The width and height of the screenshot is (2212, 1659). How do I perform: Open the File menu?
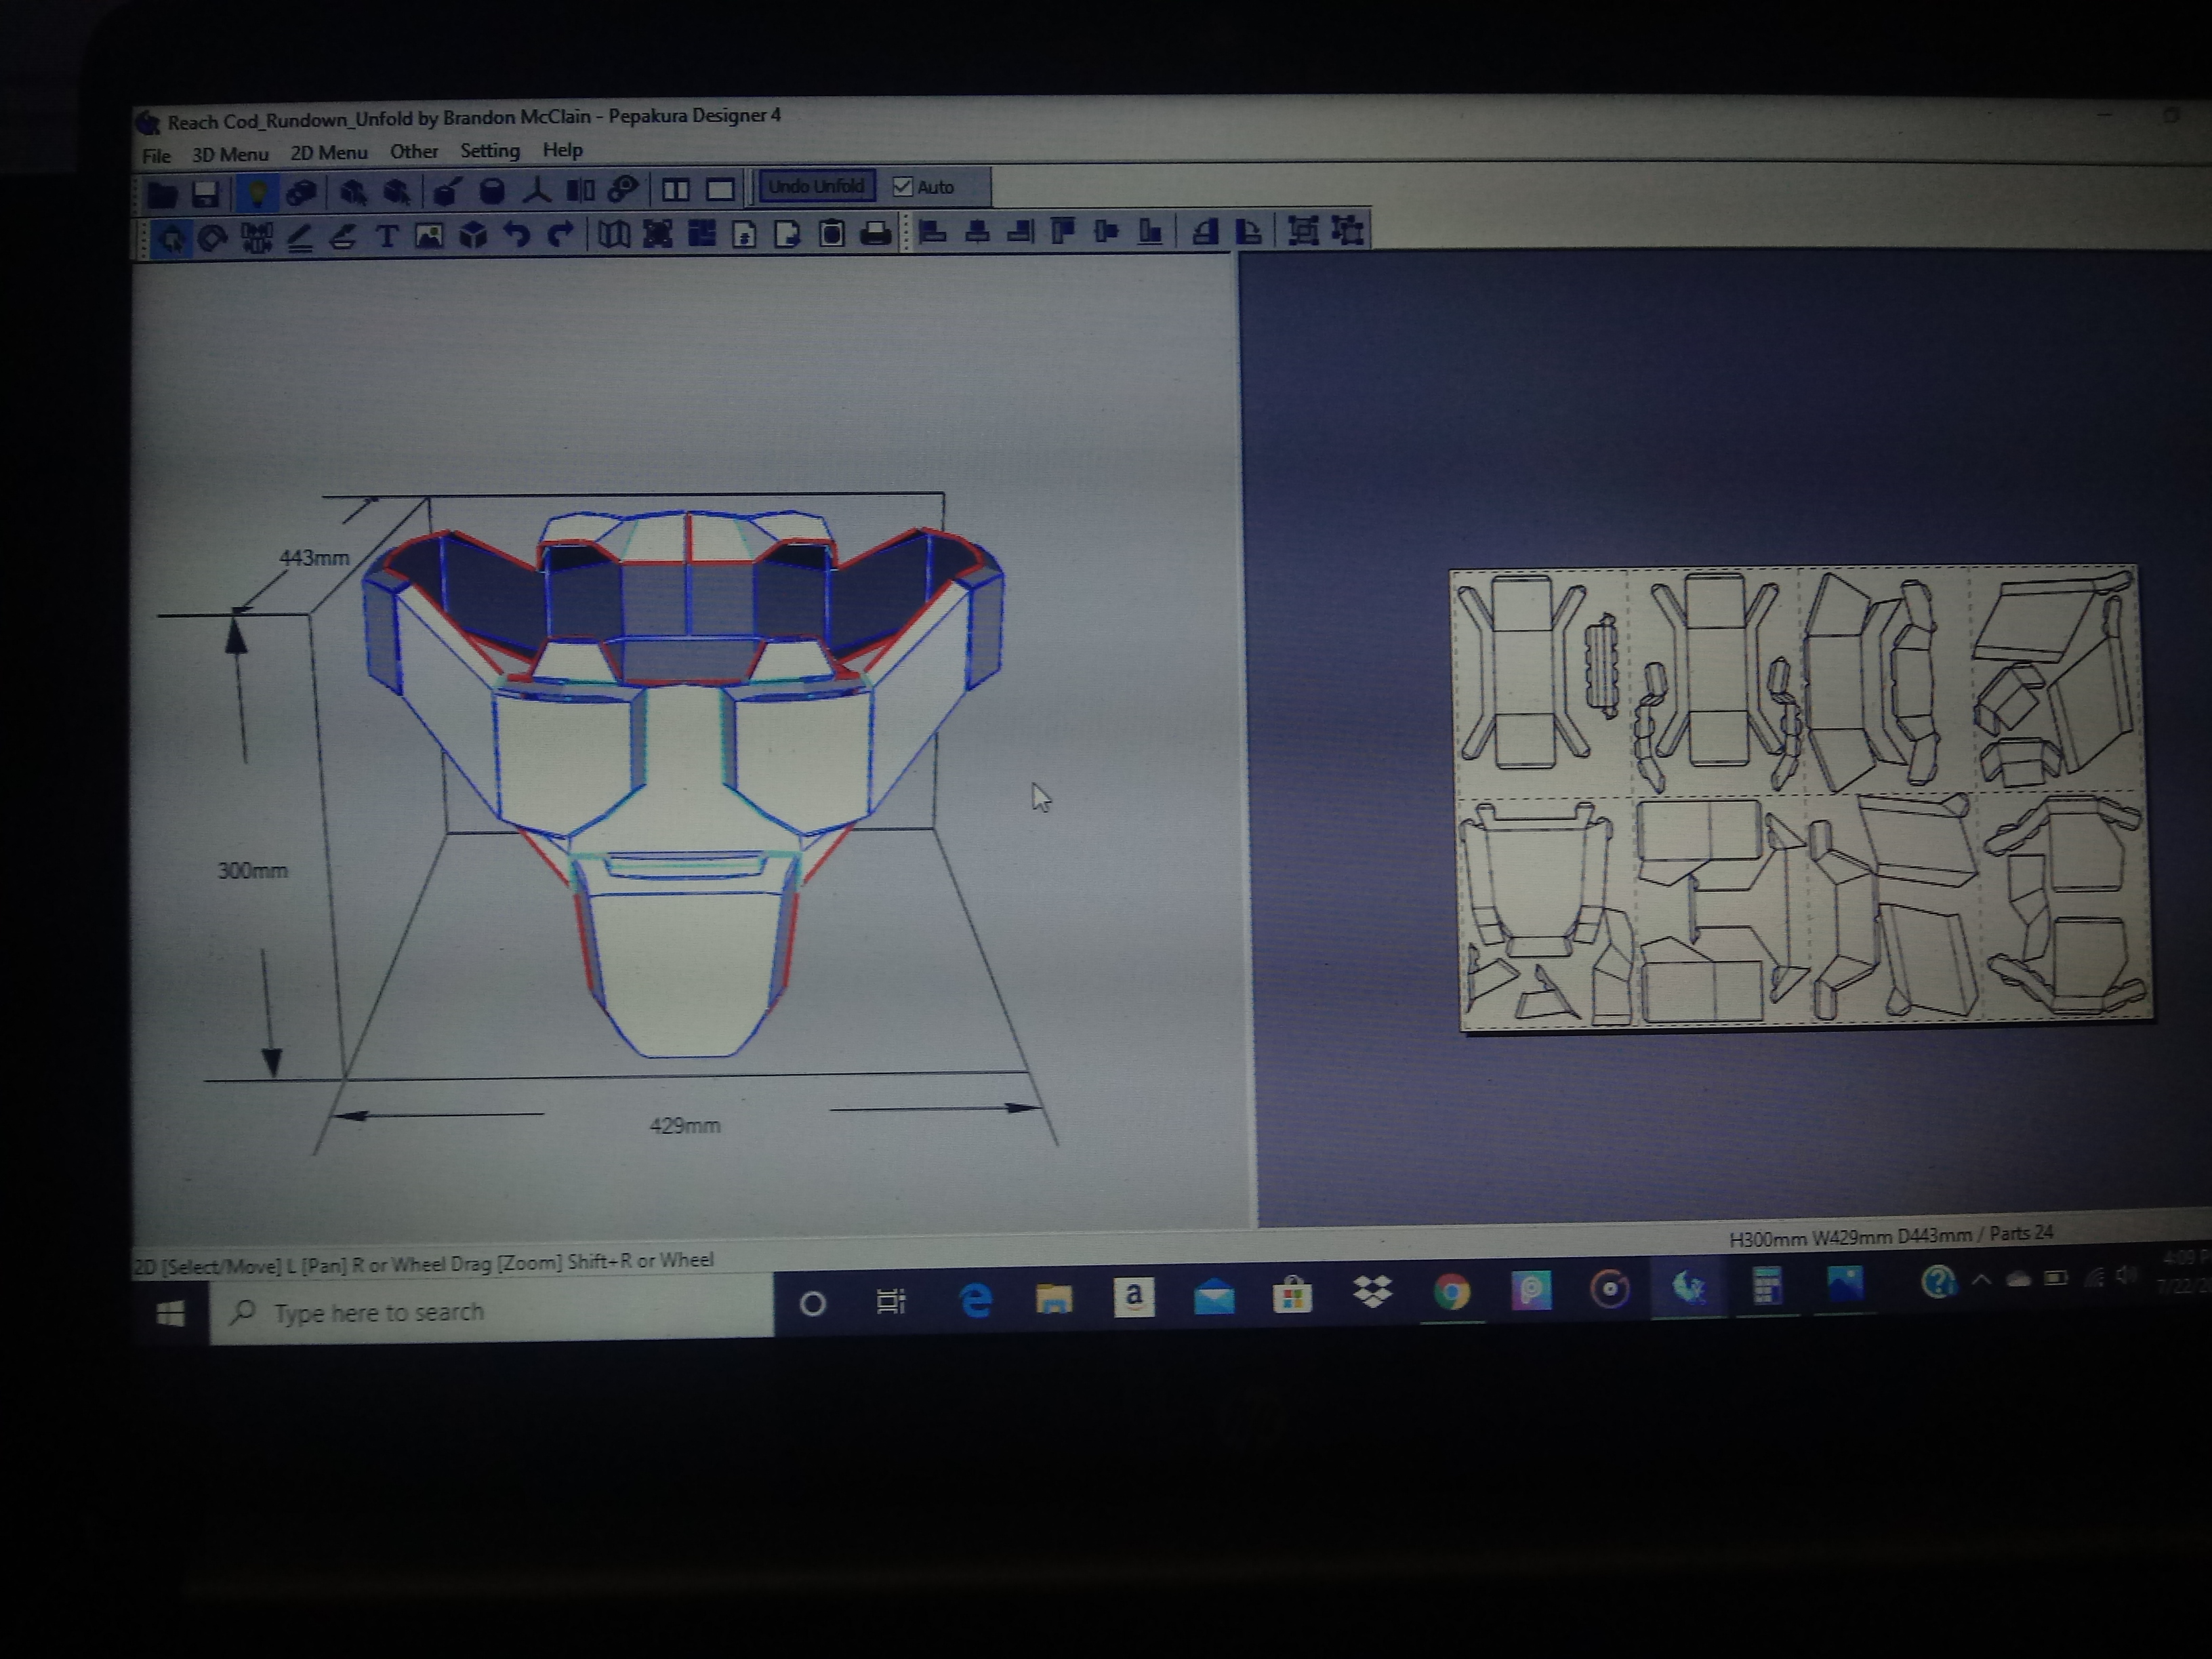click(156, 156)
